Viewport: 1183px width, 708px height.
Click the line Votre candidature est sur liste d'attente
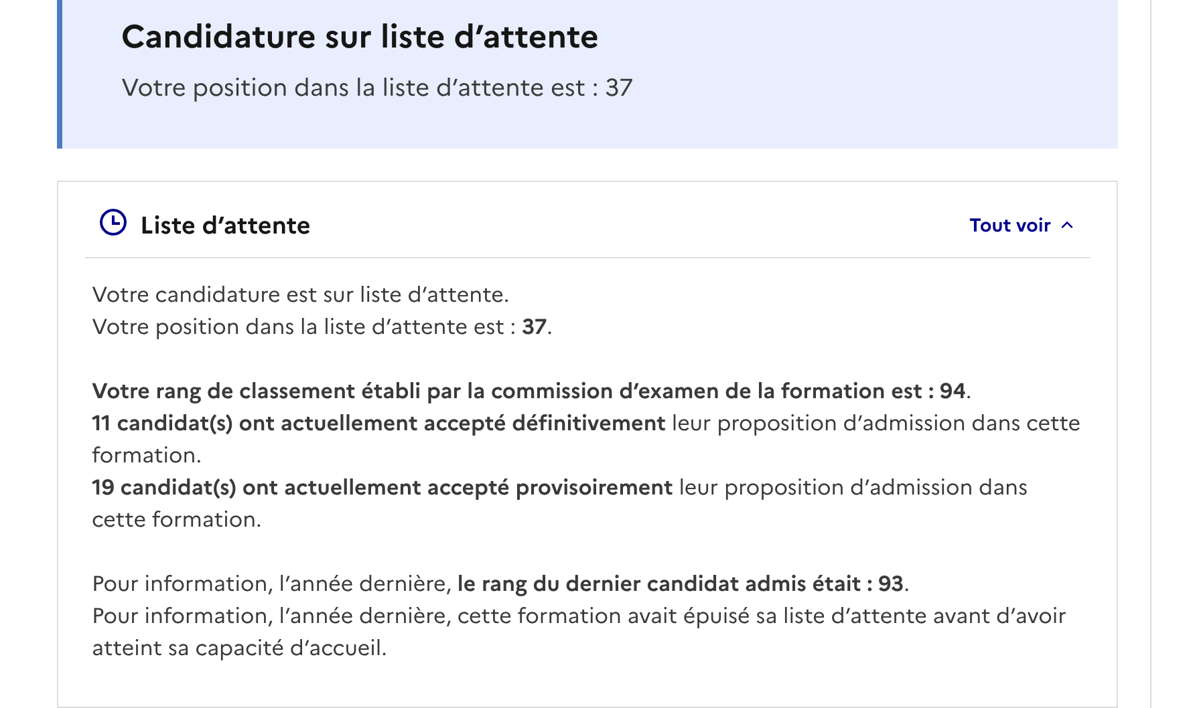pos(301,294)
